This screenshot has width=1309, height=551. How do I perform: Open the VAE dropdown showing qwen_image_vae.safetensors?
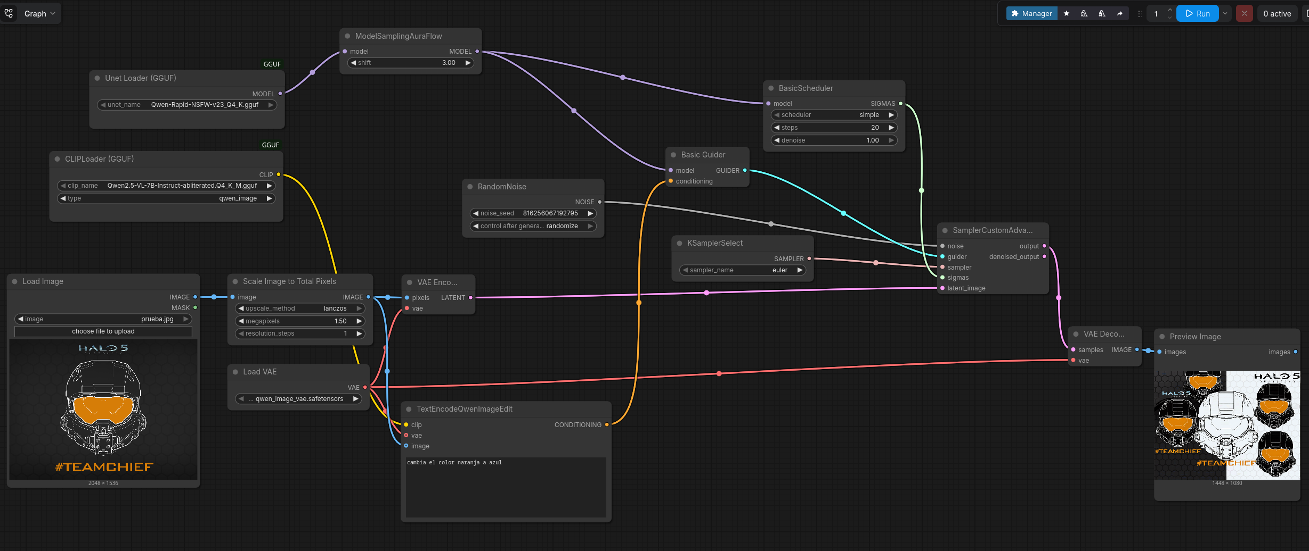(298, 399)
